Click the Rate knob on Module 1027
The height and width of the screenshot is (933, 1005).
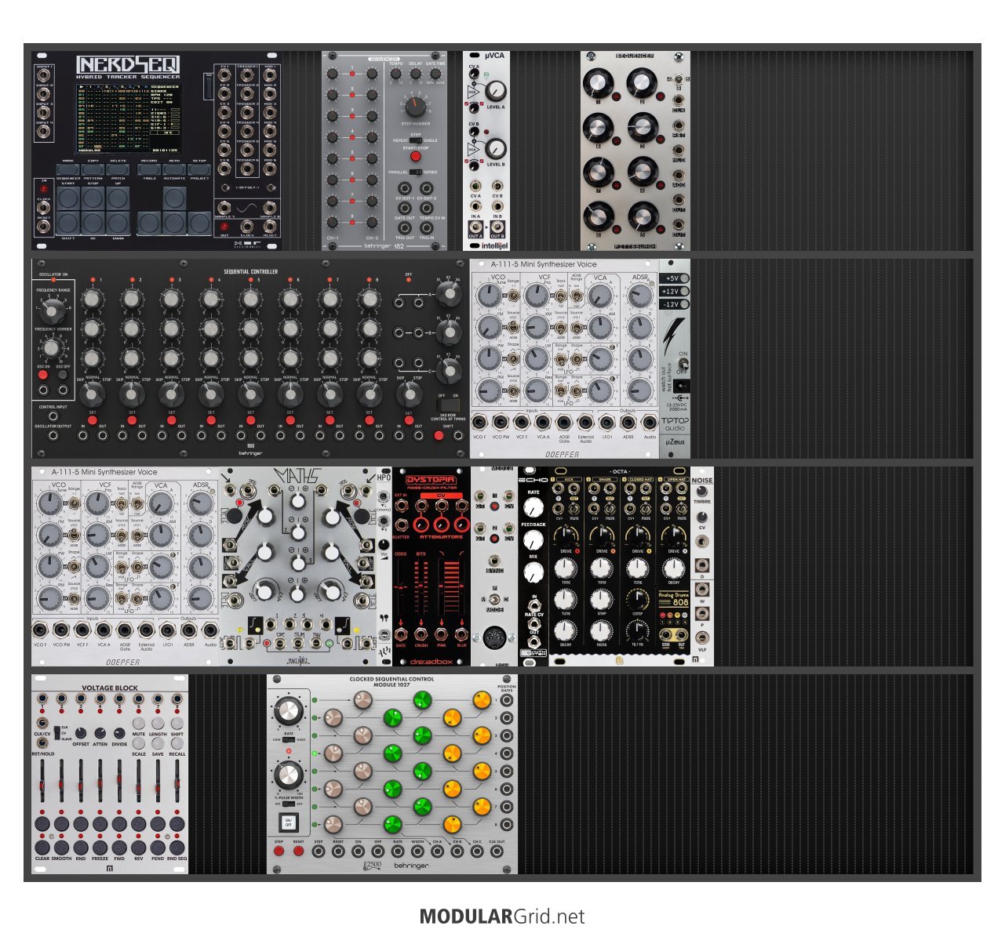pos(289,710)
